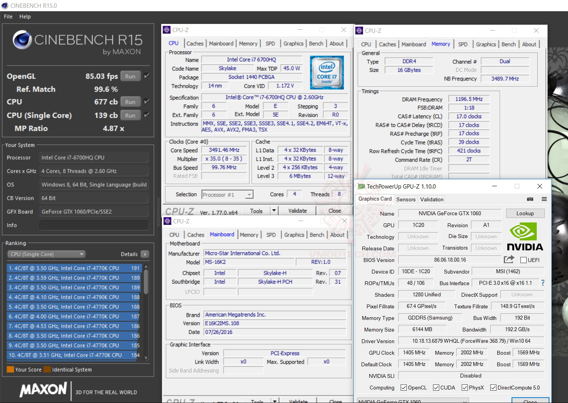Click the Cinebench R15 sphere logo
Screen dimensions: 568x403
22,40
